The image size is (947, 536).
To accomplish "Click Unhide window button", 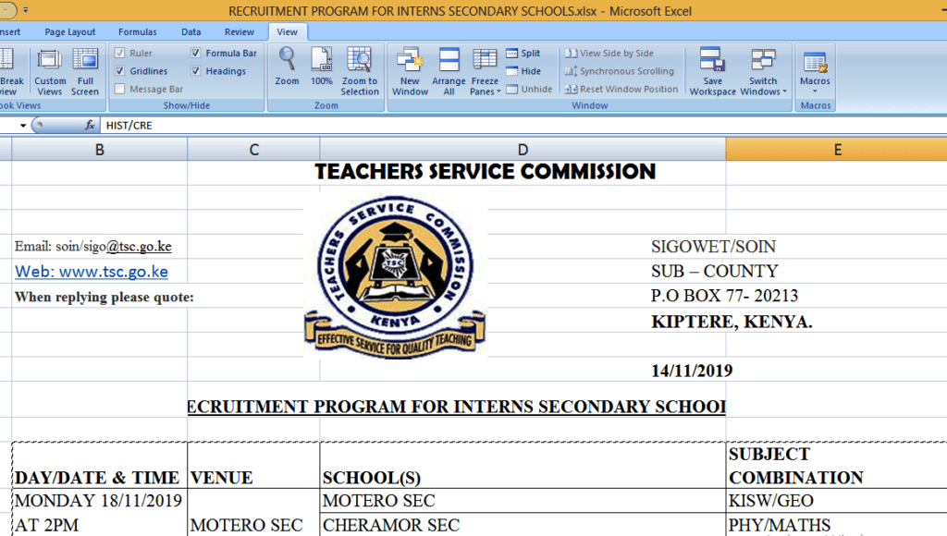I will pos(529,90).
